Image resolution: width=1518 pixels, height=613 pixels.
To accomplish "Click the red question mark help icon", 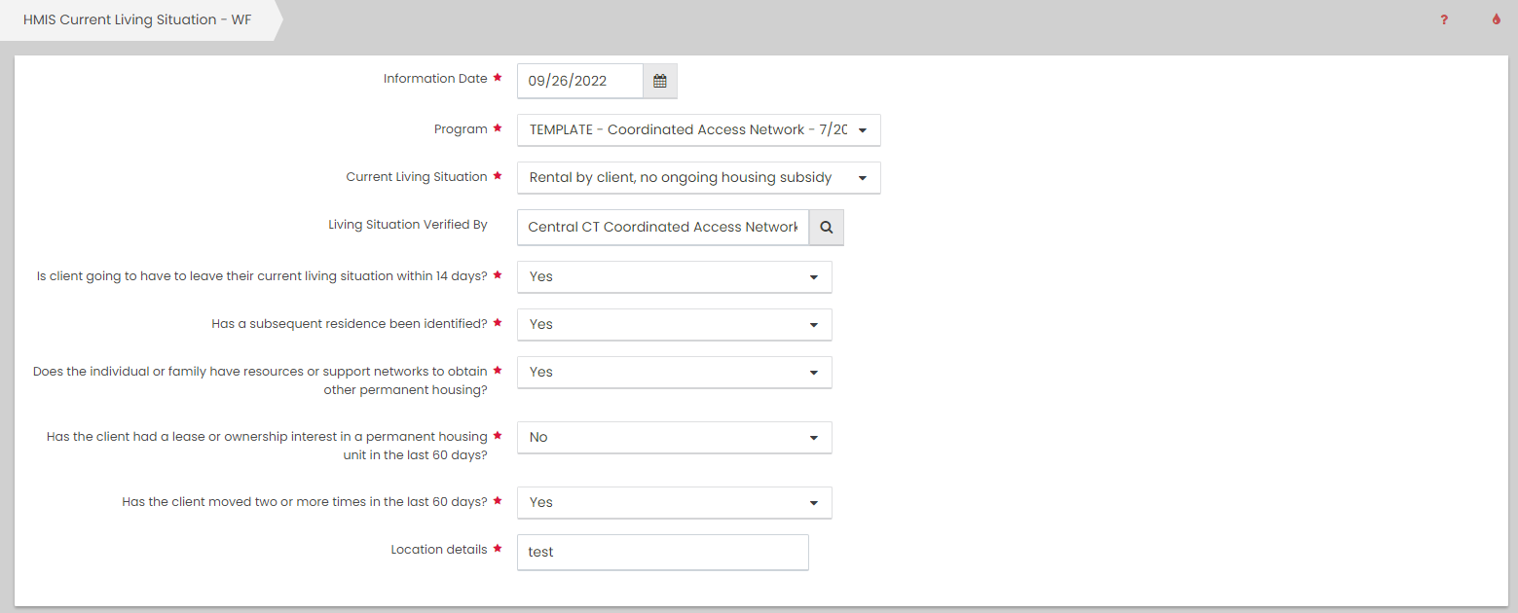I will 1444,19.
